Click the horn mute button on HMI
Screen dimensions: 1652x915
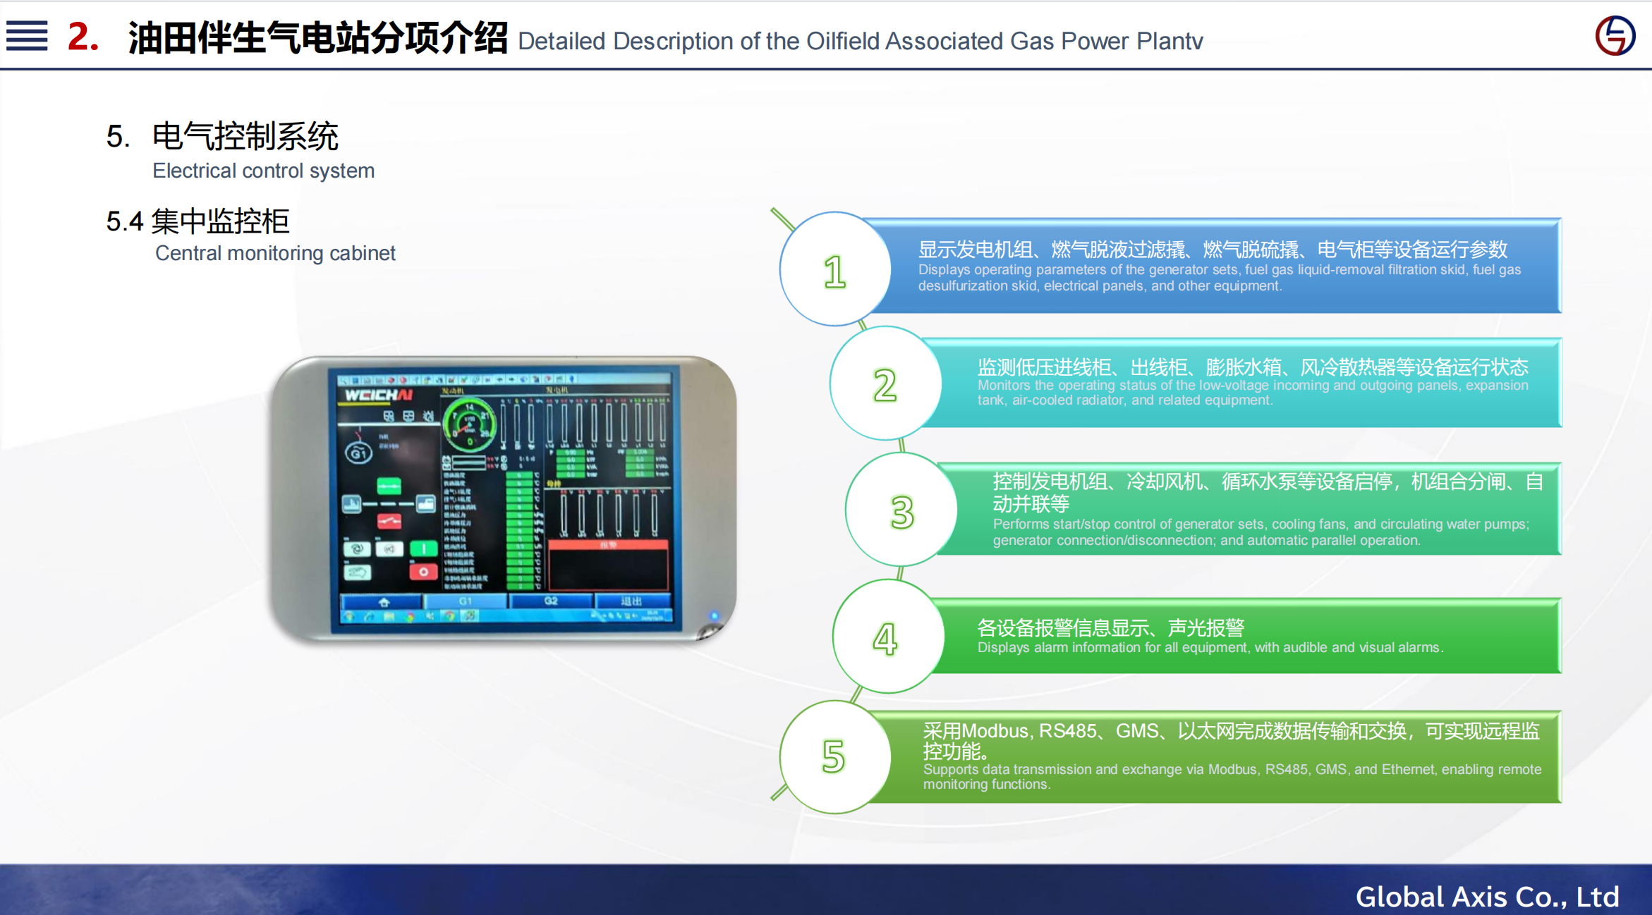[389, 548]
